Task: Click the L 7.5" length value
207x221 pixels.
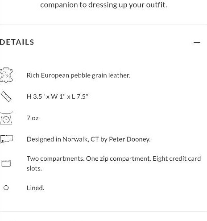Action: [80, 96]
